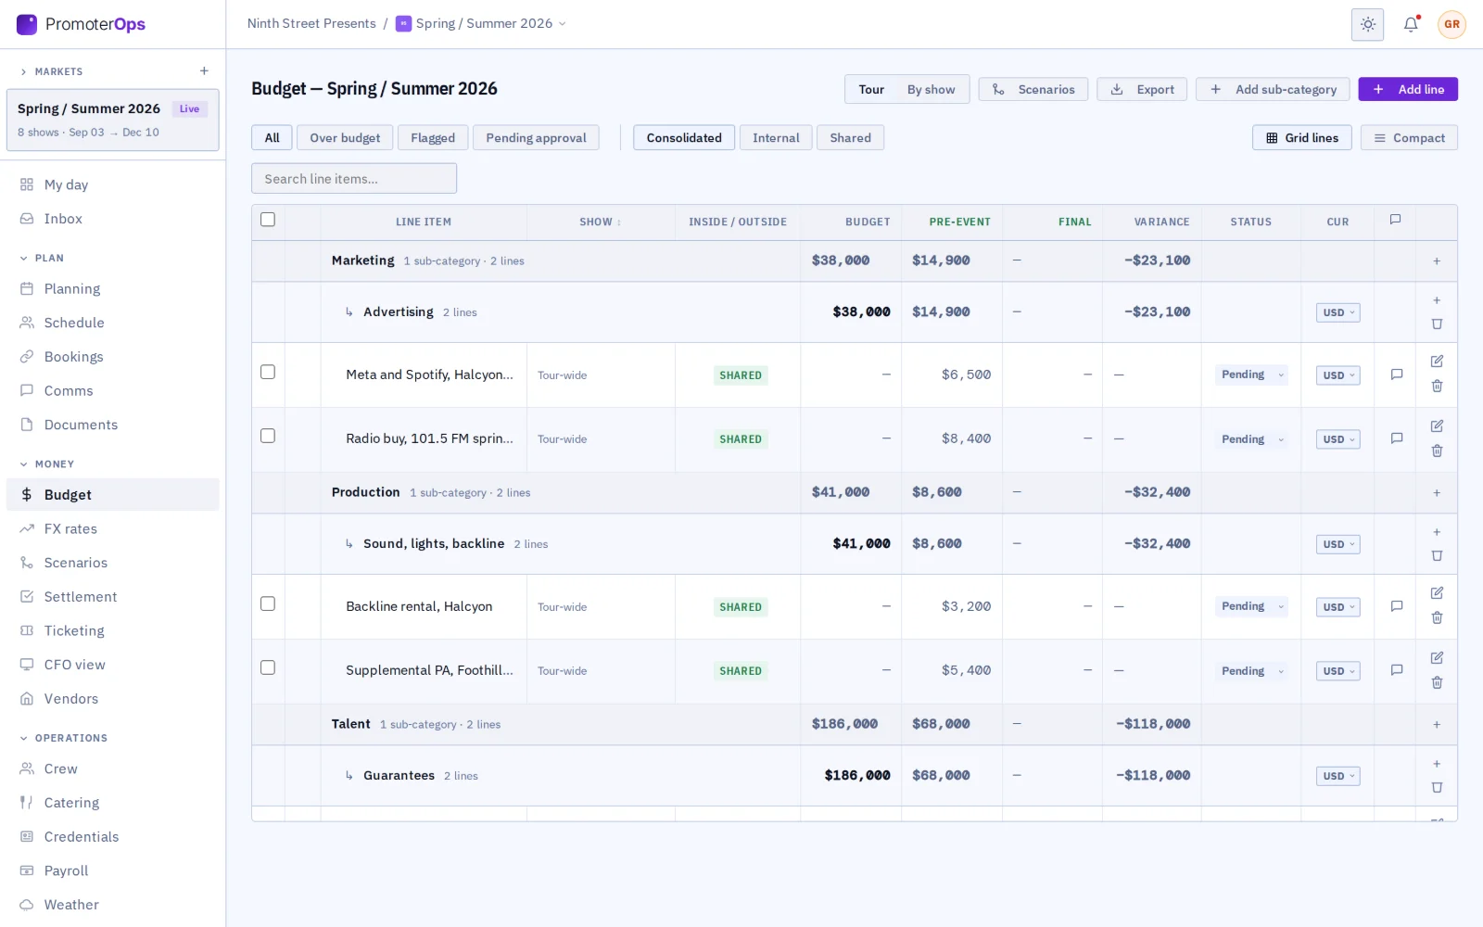Open comments for Meta and Spotify line

pos(1396,375)
